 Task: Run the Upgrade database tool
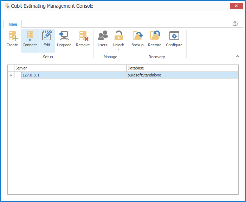(64, 36)
